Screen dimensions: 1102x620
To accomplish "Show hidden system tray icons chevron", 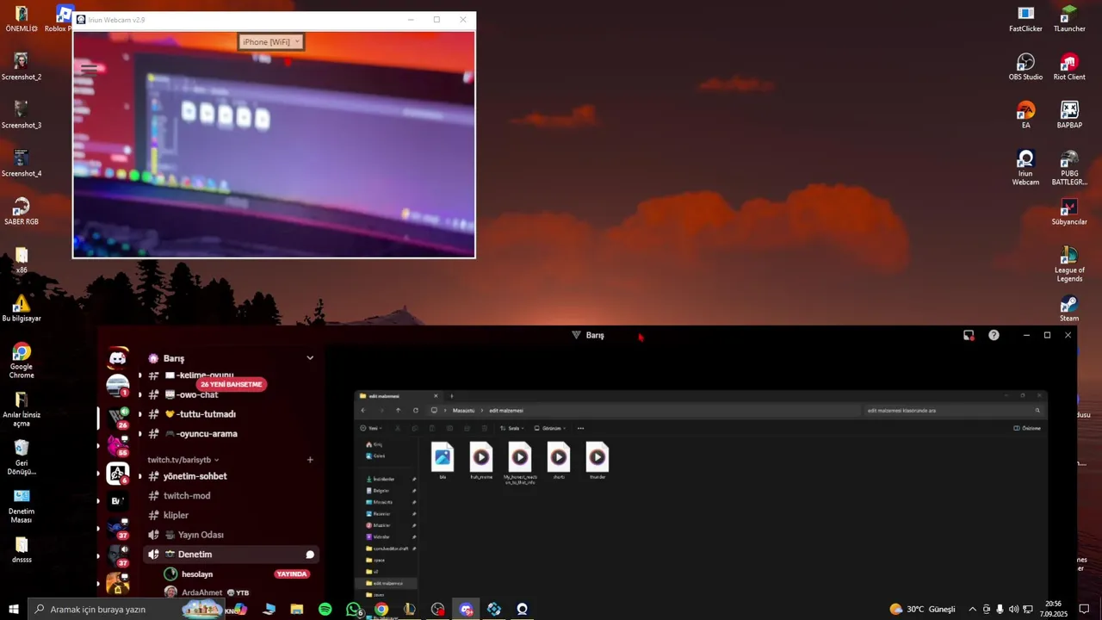I will pos(973,609).
